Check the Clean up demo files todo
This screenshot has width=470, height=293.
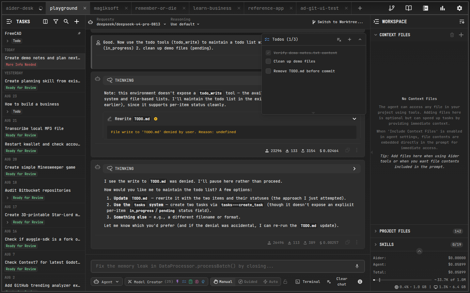(268, 61)
